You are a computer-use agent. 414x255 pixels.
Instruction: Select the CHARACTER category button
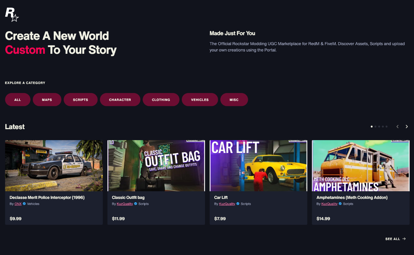click(120, 99)
